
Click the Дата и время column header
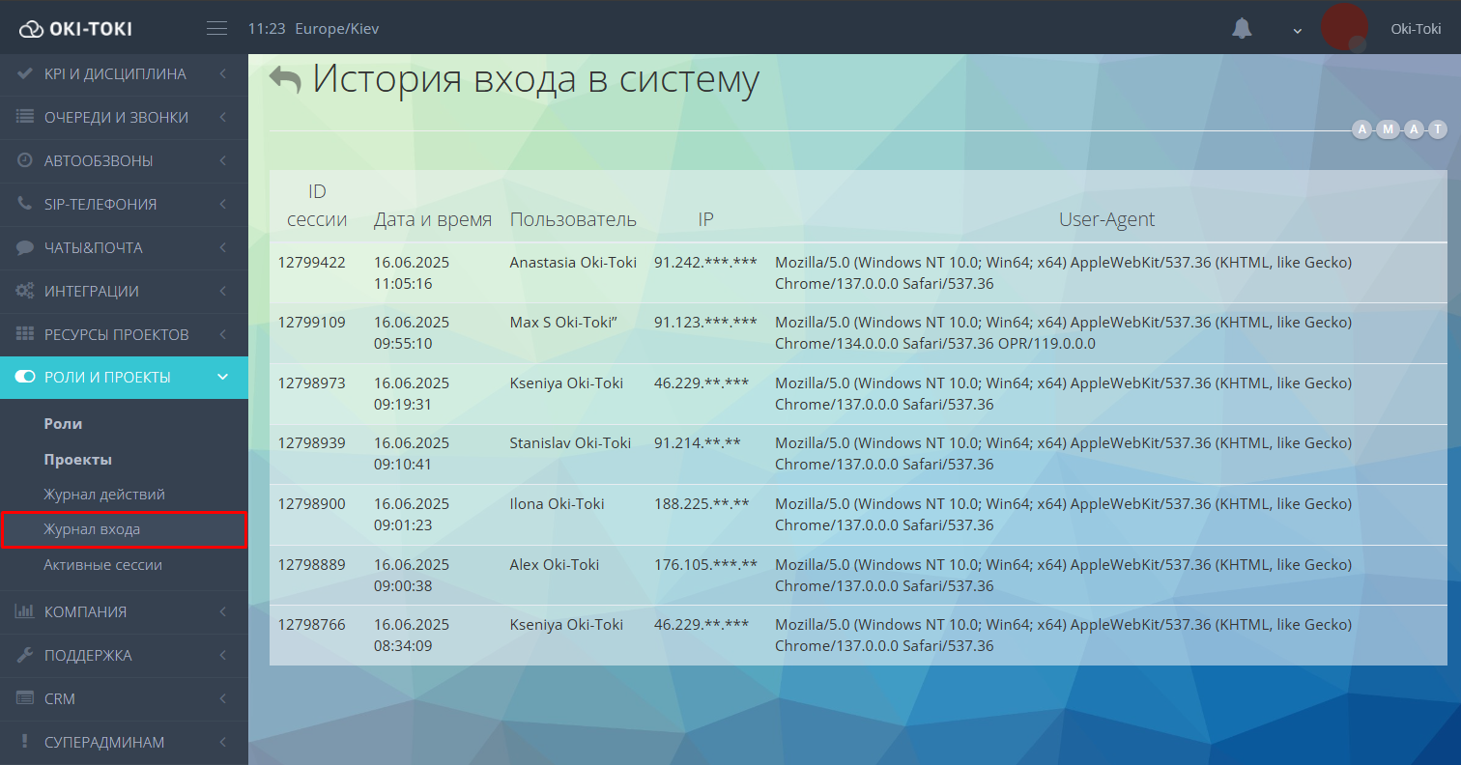coord(433,219)
